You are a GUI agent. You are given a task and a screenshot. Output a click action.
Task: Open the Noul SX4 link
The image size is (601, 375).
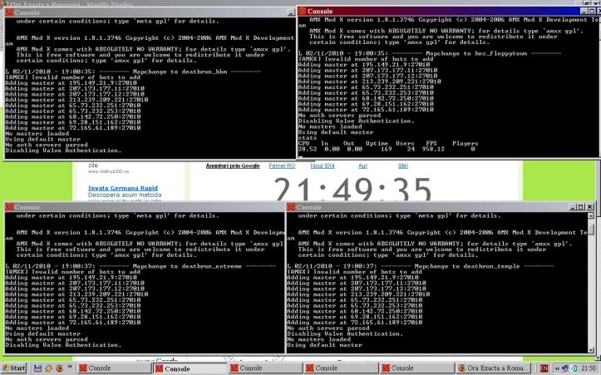pos(323,166)
